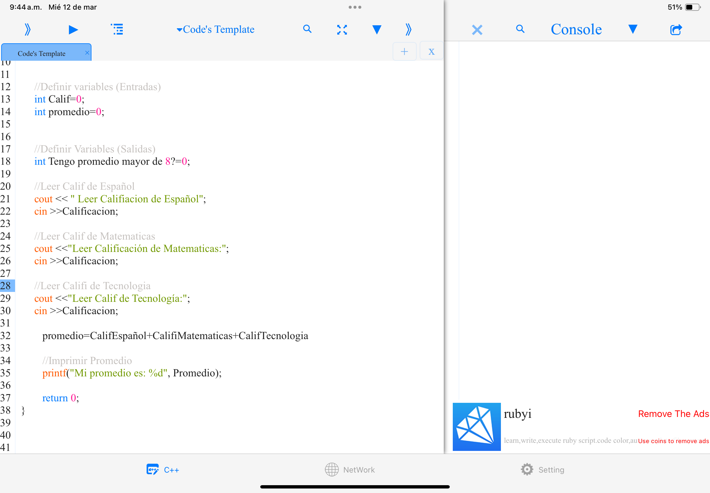Screen dimensions: 710x493
Task: Open the code outline list icon
Action: click(x=117, y=30)
